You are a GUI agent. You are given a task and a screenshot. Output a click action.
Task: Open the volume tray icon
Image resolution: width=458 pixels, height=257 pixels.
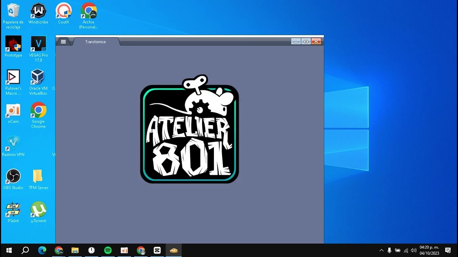(x=414, y=251)
